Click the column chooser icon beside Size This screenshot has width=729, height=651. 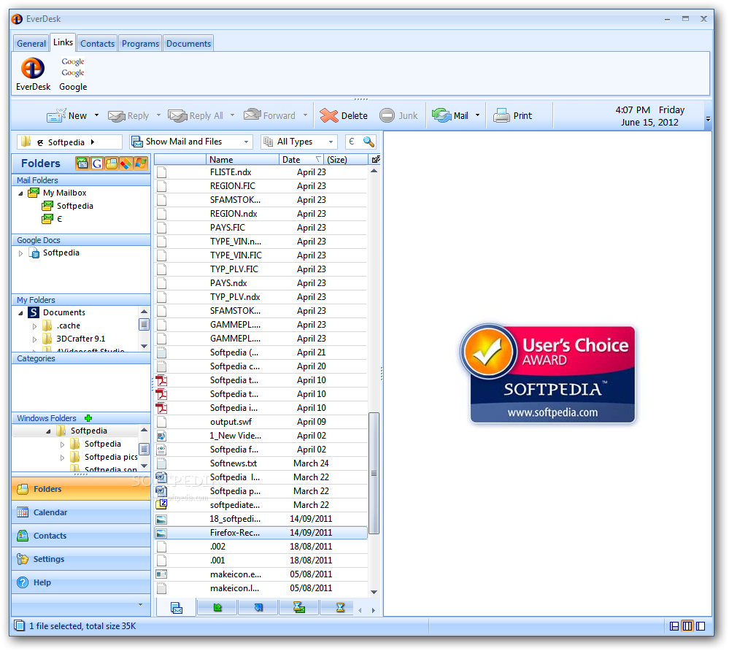click(x=376, y=160)
